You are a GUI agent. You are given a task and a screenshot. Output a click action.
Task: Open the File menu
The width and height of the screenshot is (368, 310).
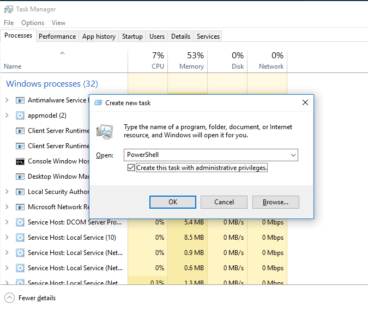tap(9, 23)
